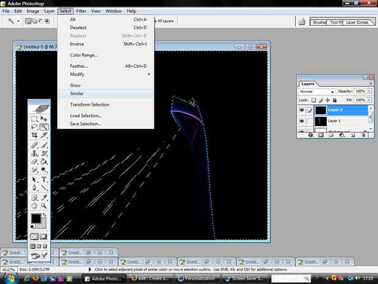Viewport: 378px width, 284px height.
Task: Open the blending mode dropdown showing Normal
Action: point(316,92)
